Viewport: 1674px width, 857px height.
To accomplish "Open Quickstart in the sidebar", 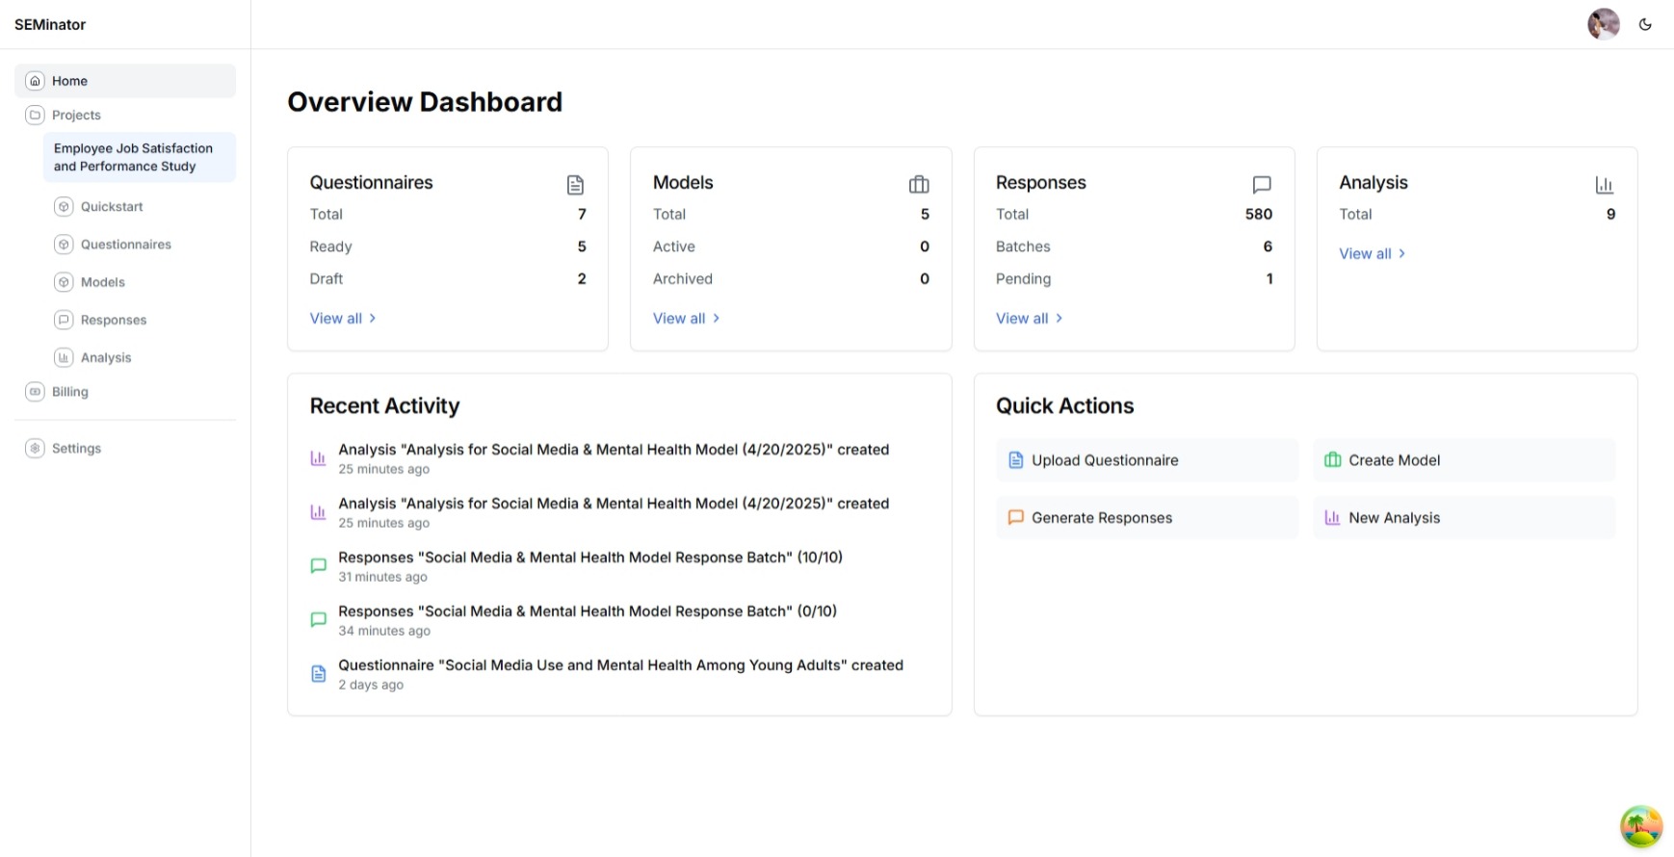I will coord(112,207).
